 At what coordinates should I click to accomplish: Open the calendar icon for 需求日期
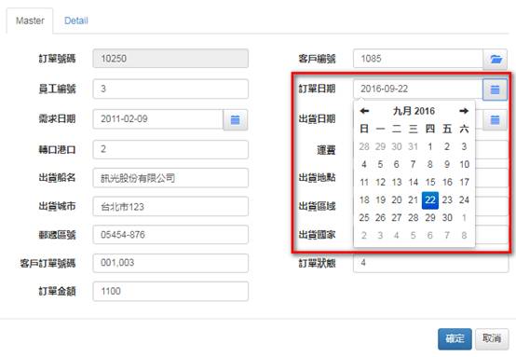pos(235,120)
